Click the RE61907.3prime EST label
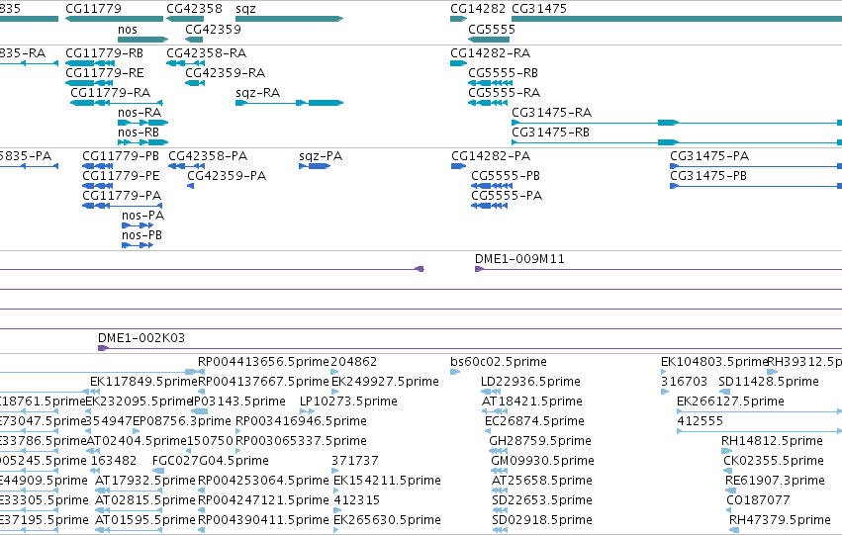The image size is (842, 535). (x=775, y=481)
